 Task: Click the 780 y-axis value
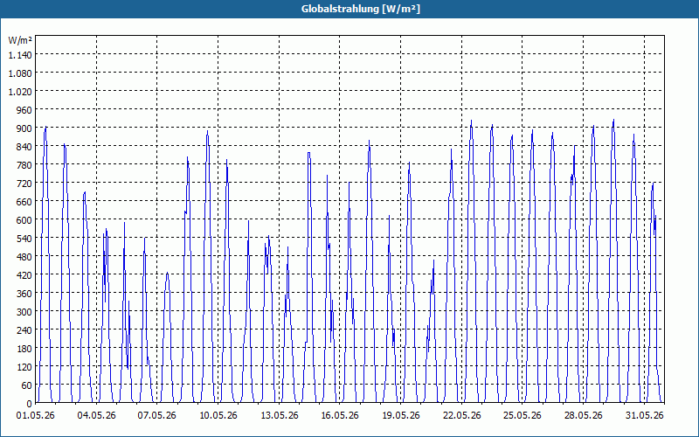[x=24, y=165]
